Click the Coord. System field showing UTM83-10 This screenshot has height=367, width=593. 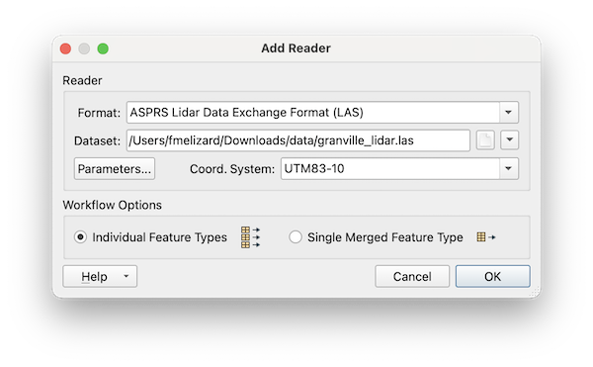tap(390, 168)
